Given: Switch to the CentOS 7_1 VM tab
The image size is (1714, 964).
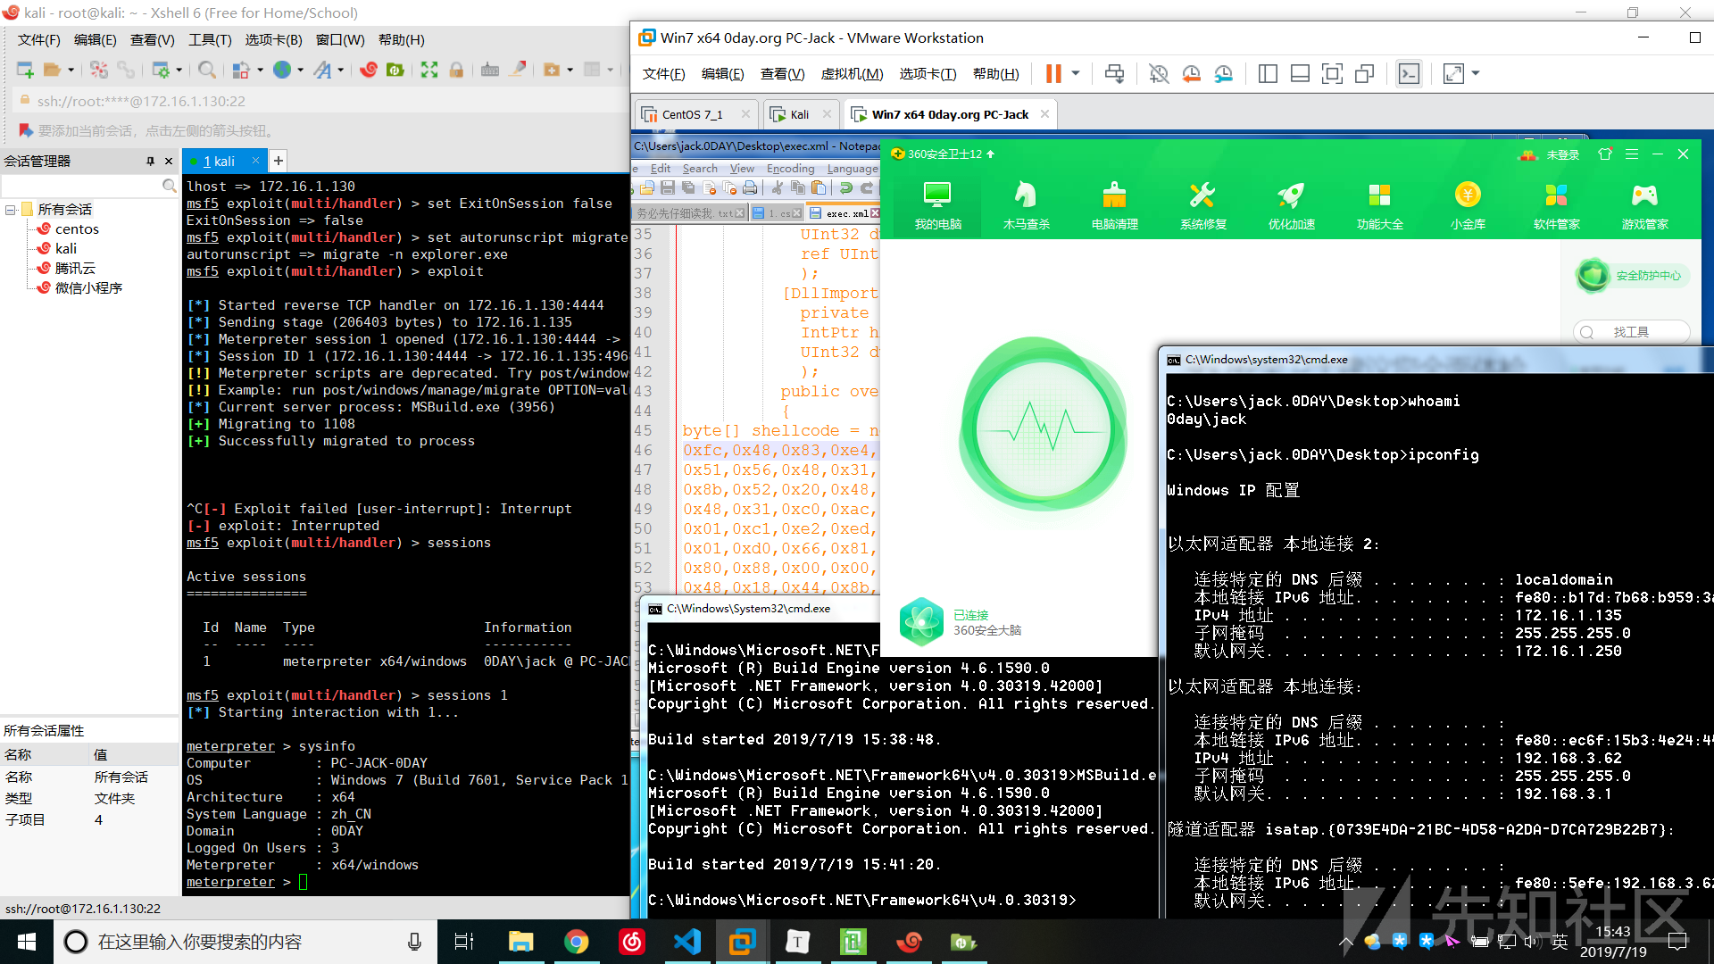Looking at the screenshot, I should (x=692, y=114).
